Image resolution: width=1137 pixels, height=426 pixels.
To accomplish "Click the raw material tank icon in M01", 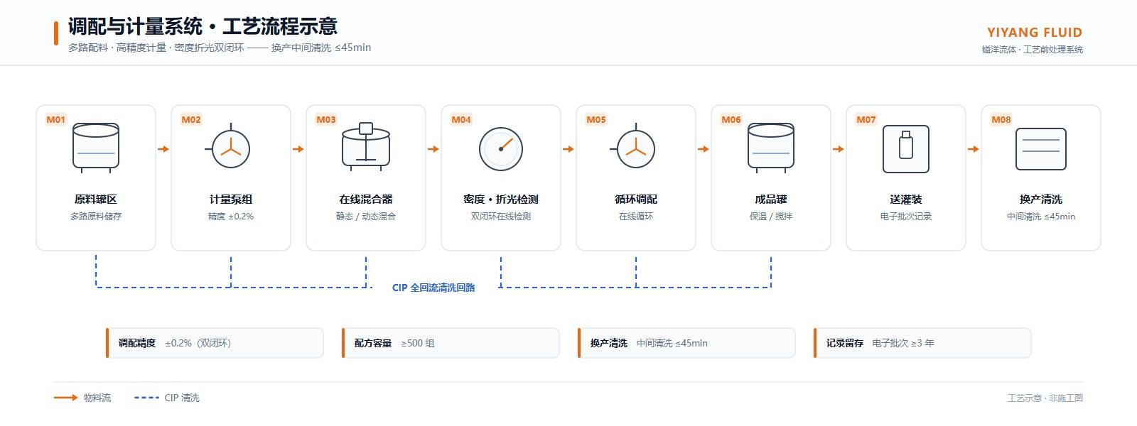I will click(x=96, y=148).
